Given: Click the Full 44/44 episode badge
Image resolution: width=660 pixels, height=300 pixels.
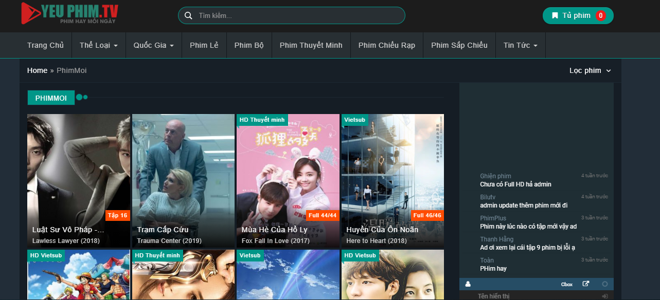Looking at the screenshot, I should [x=323, y=215].
